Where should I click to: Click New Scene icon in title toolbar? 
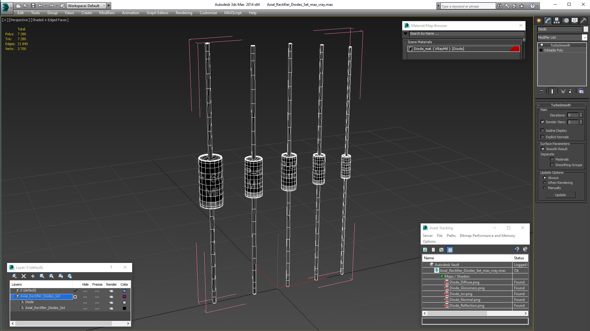(18, 6)
